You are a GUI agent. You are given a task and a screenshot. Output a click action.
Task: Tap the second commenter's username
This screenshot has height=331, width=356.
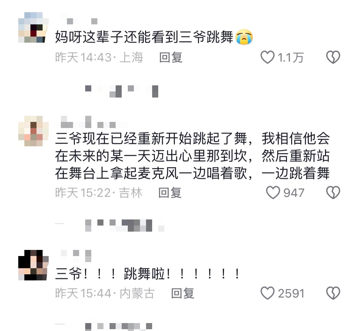tap(91, 122)
